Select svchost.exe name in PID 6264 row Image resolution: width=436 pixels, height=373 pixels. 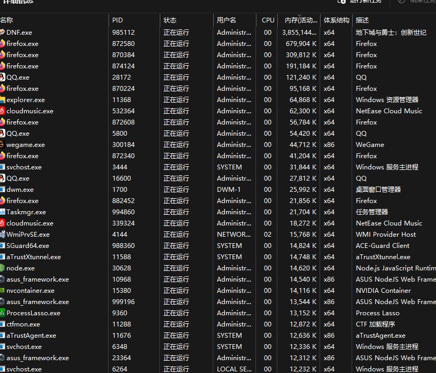pyautogui.click(x=24, y=369)
